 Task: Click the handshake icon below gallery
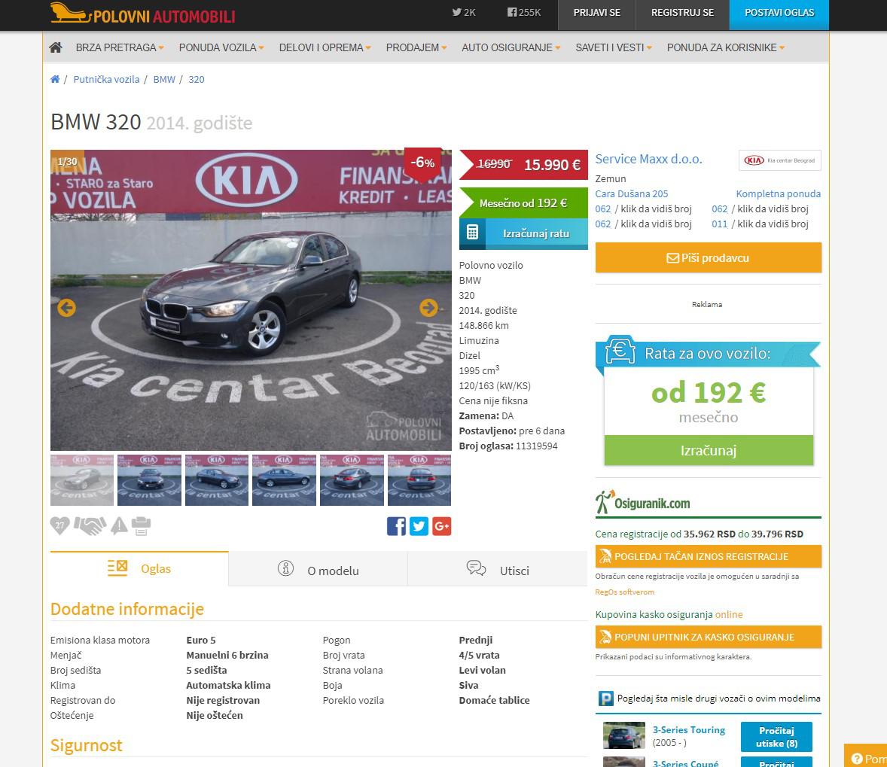pos(90,525)
